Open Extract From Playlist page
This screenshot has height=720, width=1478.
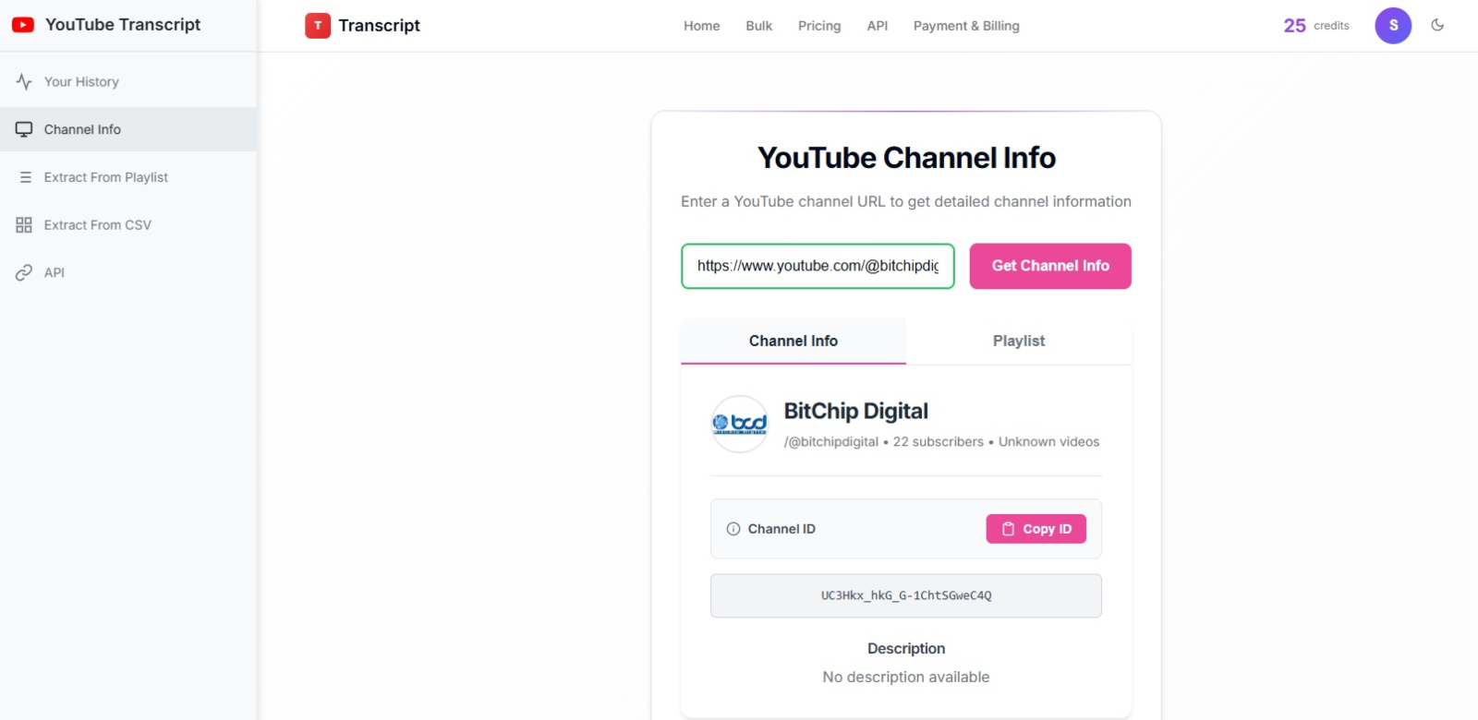coord(105,177)
